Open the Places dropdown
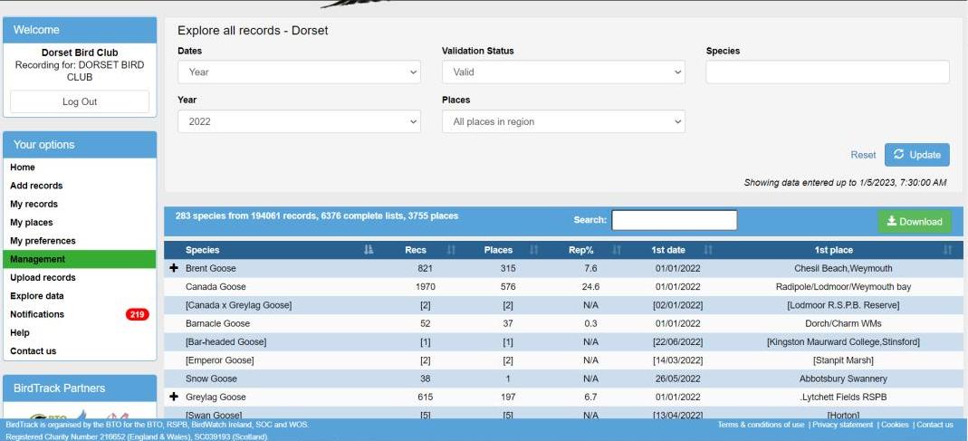Screen dimensions: 968x441 tap(563, 121)
